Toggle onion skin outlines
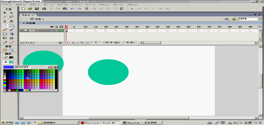The width and height of the screenshot is (264, 125). tap(76, 43)
